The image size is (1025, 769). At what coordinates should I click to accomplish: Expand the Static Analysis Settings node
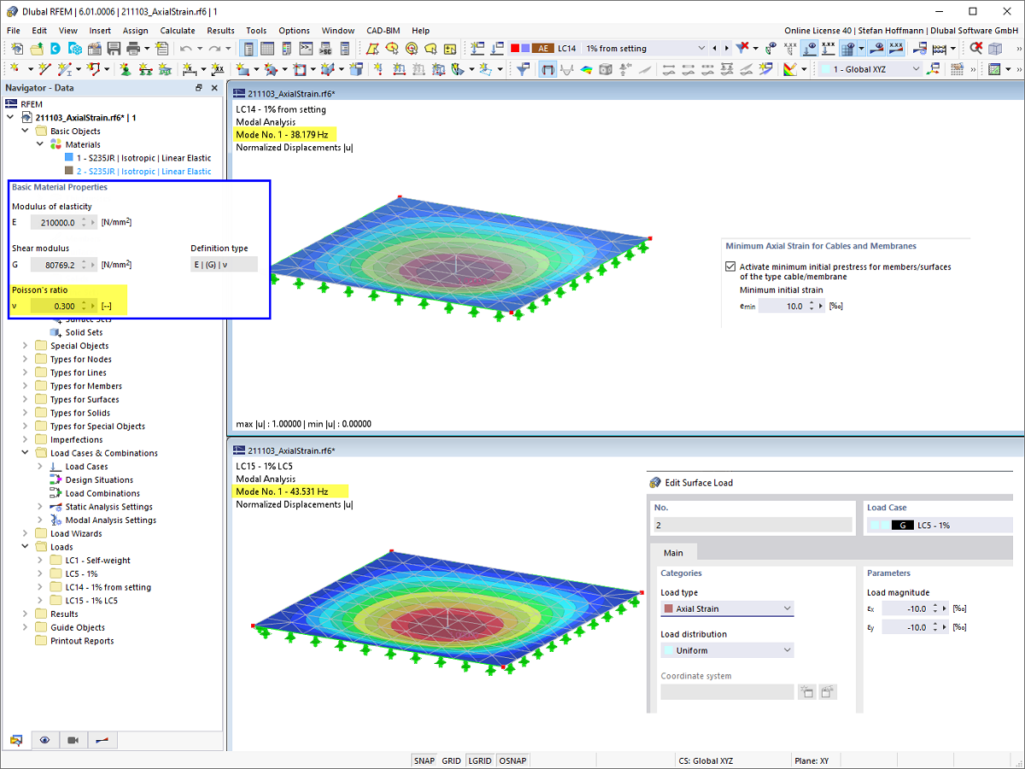coord(39,507)
